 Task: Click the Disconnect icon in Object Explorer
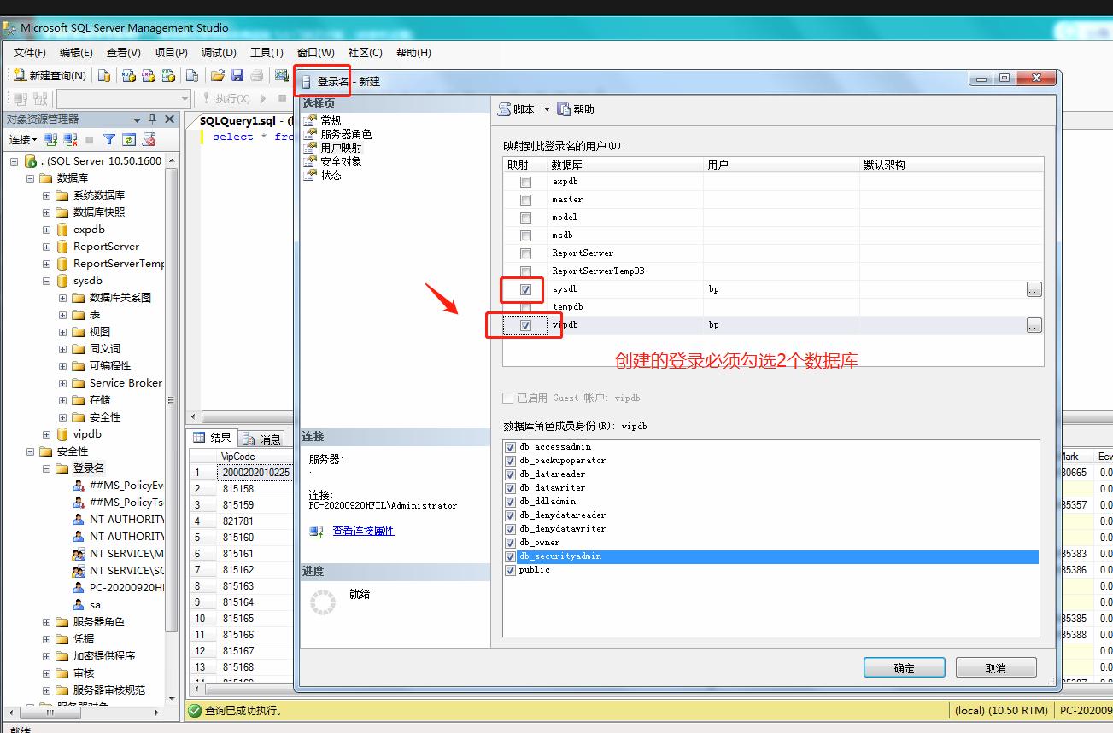pyautogui.click(x=70, y=139)
